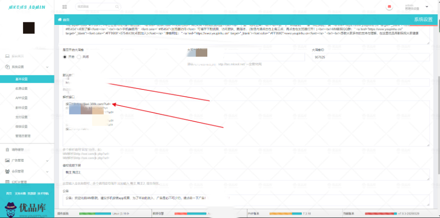This screenshot has height=218, width=440.
Task: Click the home icon in the breadcrumb
Action: pos(60,20)
